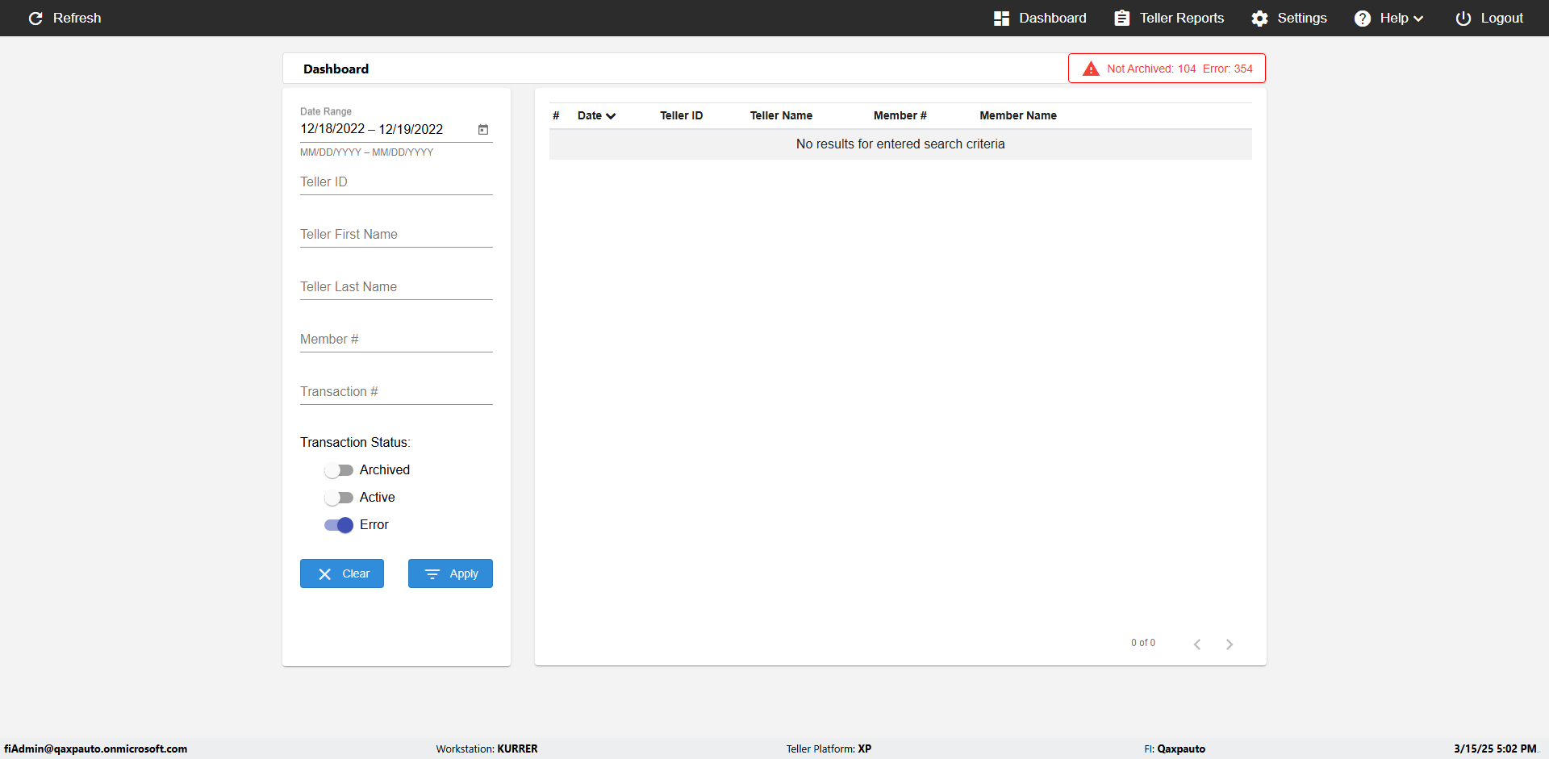
Task: Click the Teller ID column header
Action: pos(681,115)
